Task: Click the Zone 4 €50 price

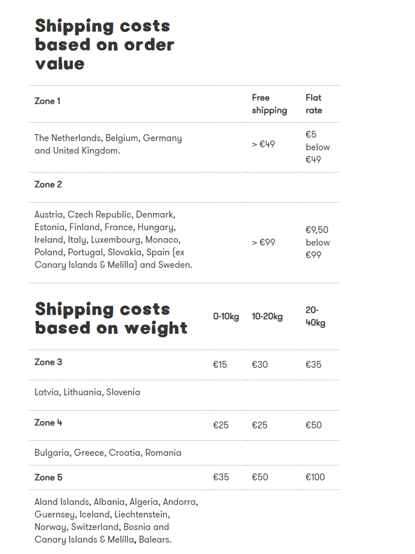Action: click(x=313, y=425)
